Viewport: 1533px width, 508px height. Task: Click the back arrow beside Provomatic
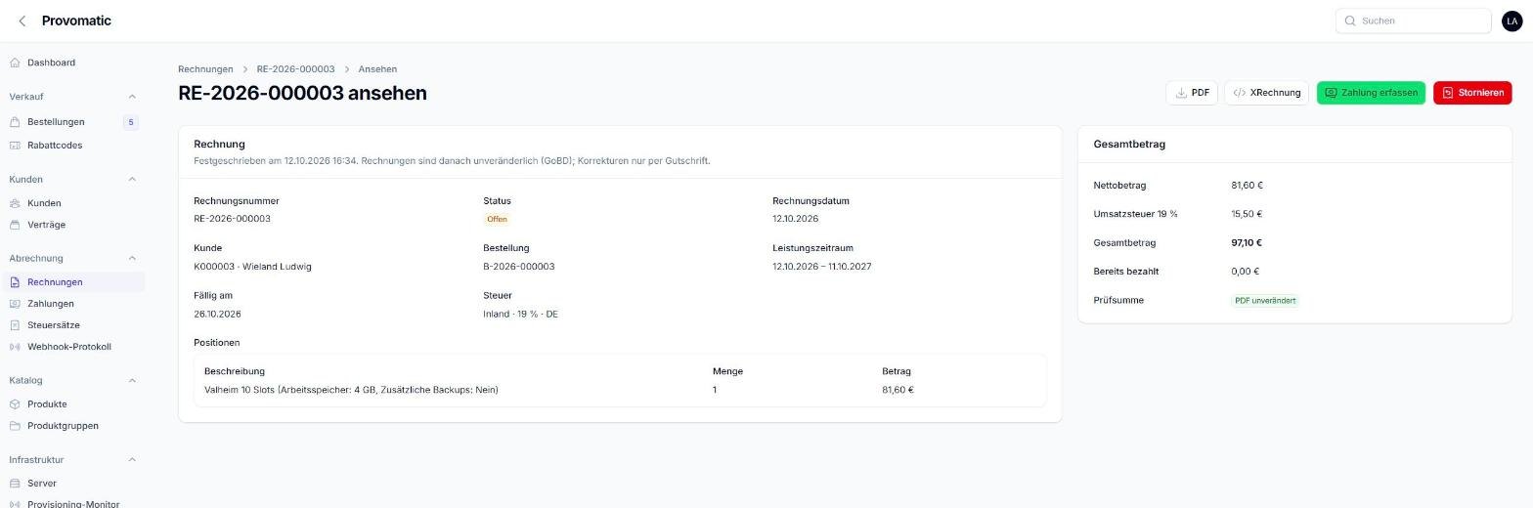(x=22, y=21)
